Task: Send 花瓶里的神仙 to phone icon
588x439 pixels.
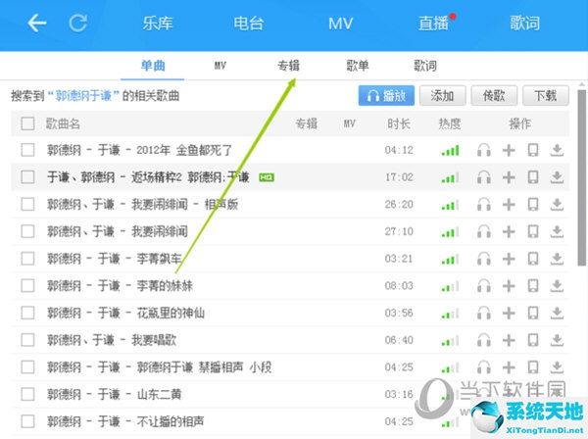Action: [533, 313]
